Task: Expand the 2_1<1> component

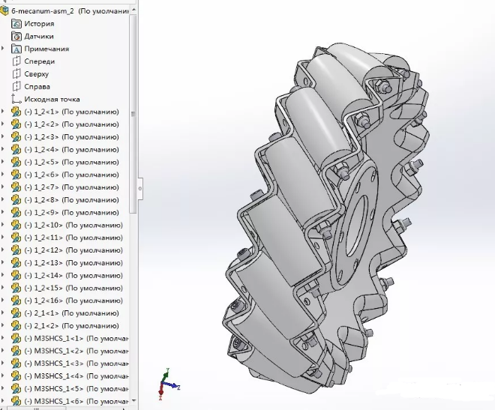Action: coord(3,313)
